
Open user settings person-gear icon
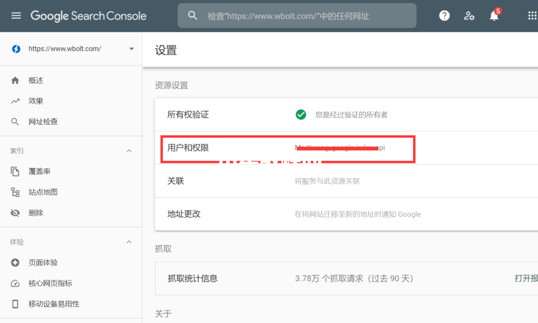(x=469, y=16)
